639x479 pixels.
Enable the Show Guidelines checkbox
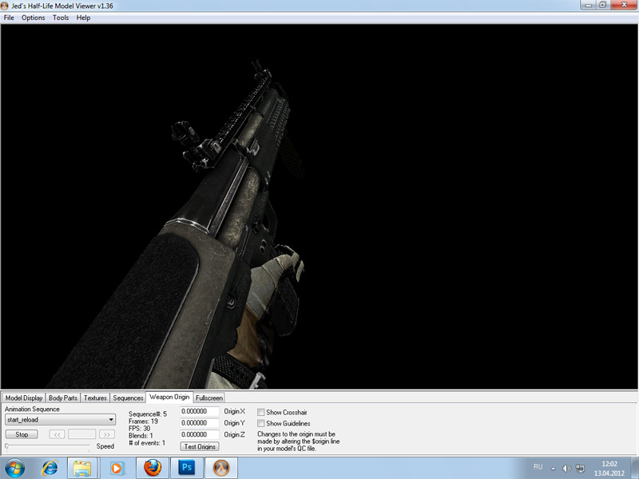pyautogui.click(x=261, y=423)
